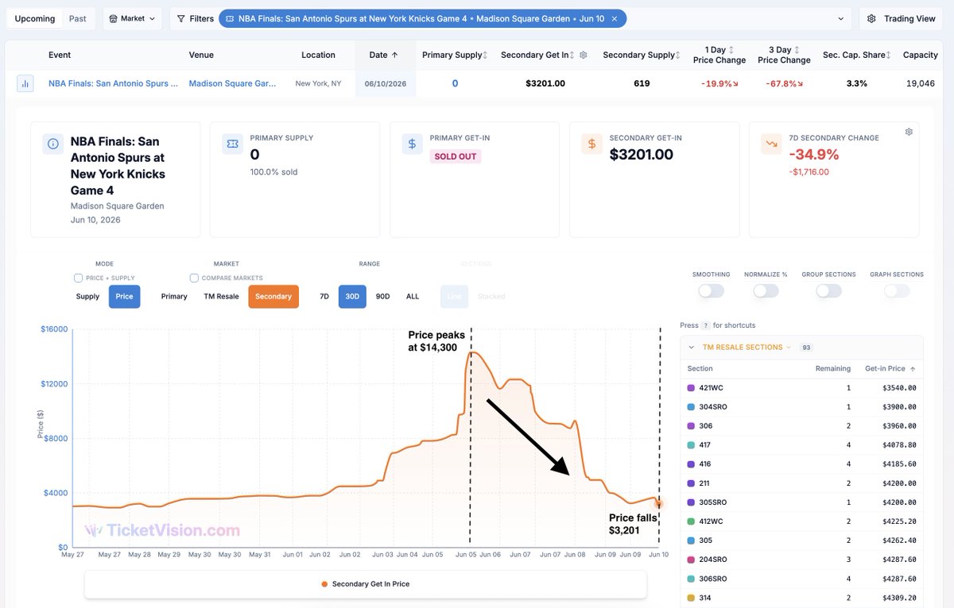The height and width of the screenshot is (608, 954).
Task: Remove the NBA Finals filter chip
Action: 614,18
